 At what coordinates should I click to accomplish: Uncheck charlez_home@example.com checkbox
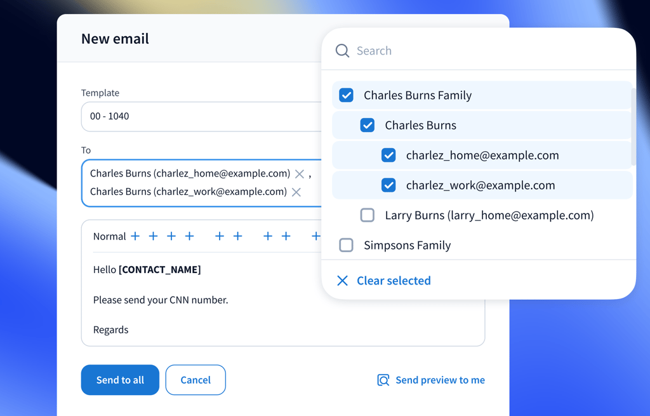(x=388, y=155)
